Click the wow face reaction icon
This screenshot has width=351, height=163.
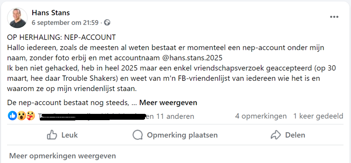[21, 116]
